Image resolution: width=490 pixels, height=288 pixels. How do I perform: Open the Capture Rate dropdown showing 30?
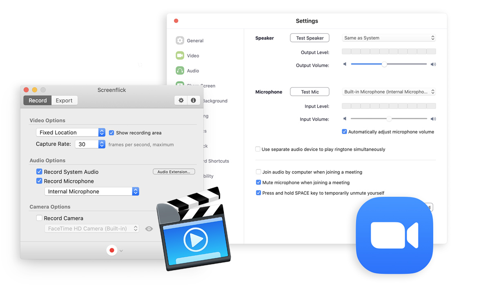point(90,144)
